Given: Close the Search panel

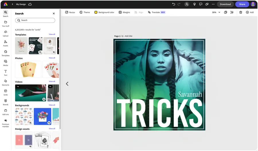Looking at the screenshot, I should click(x=54, y=13).
